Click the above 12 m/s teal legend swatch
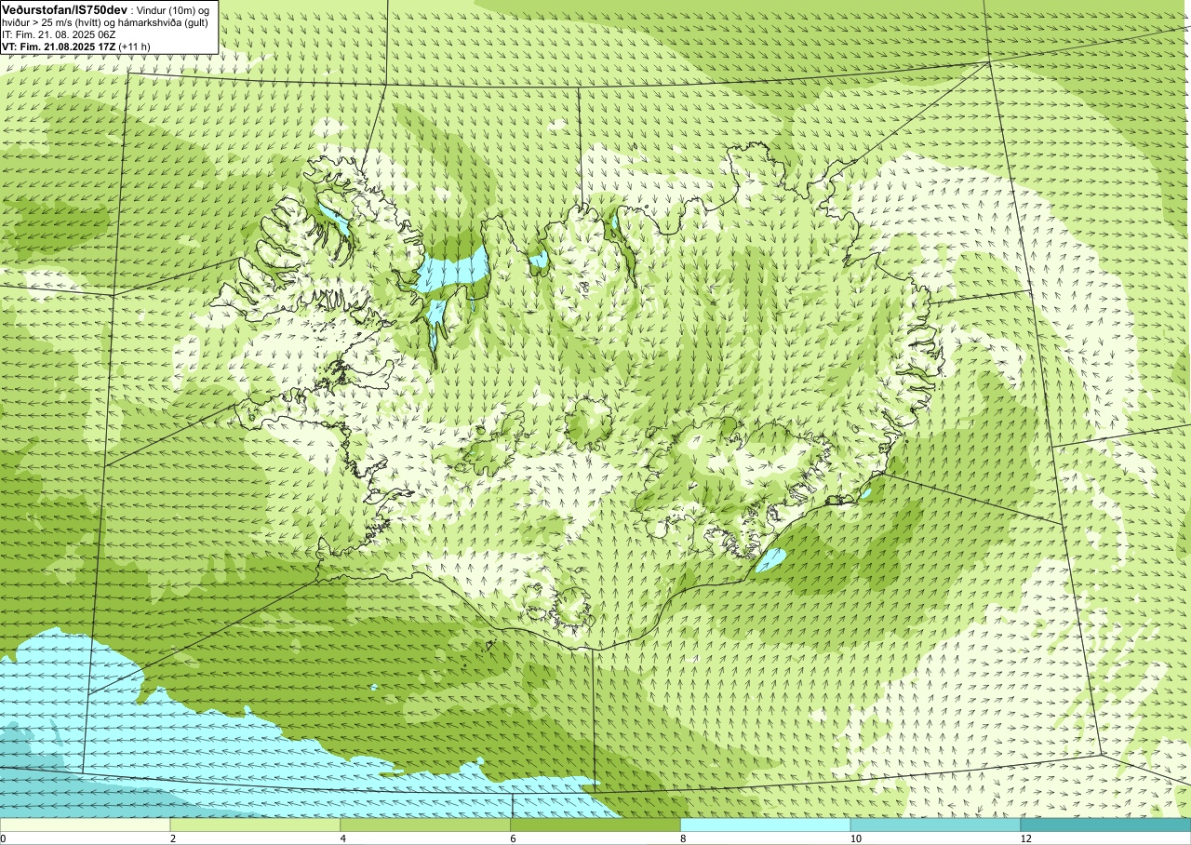1191x845 pixels. coord(1105,825)
